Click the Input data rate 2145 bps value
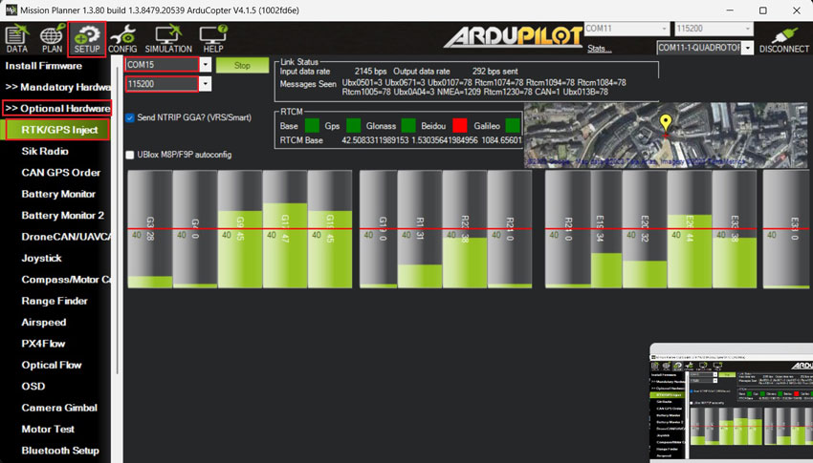The height and width of the screenshot is (463, 813). tap(370, 72)
